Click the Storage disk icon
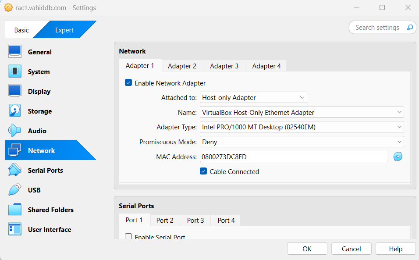The height and width of the screenshot is (260, 419). point(15,111)
